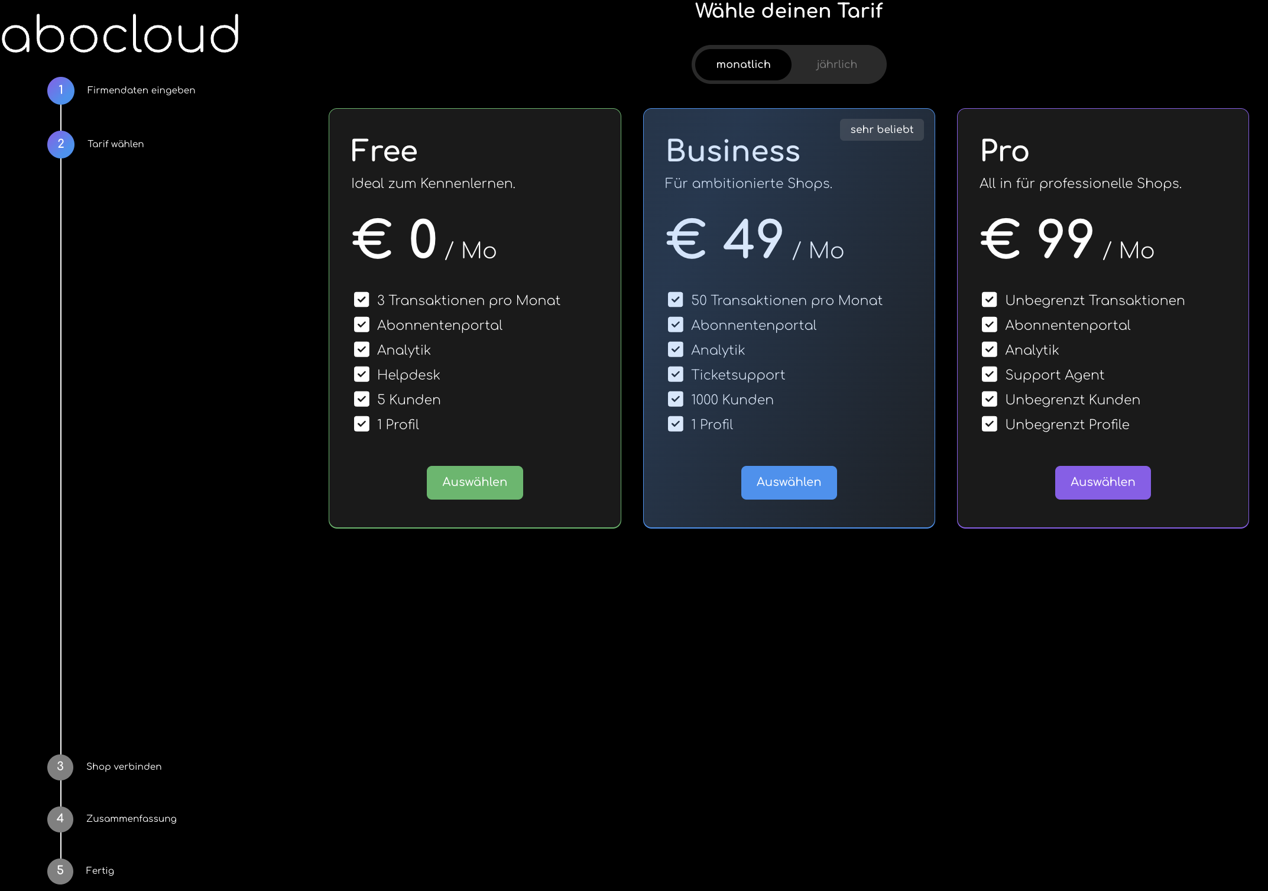Choose Business plan with blue Auswählen
The image size is (1268, 891).
pyautogui.click(x=789, y=482)
